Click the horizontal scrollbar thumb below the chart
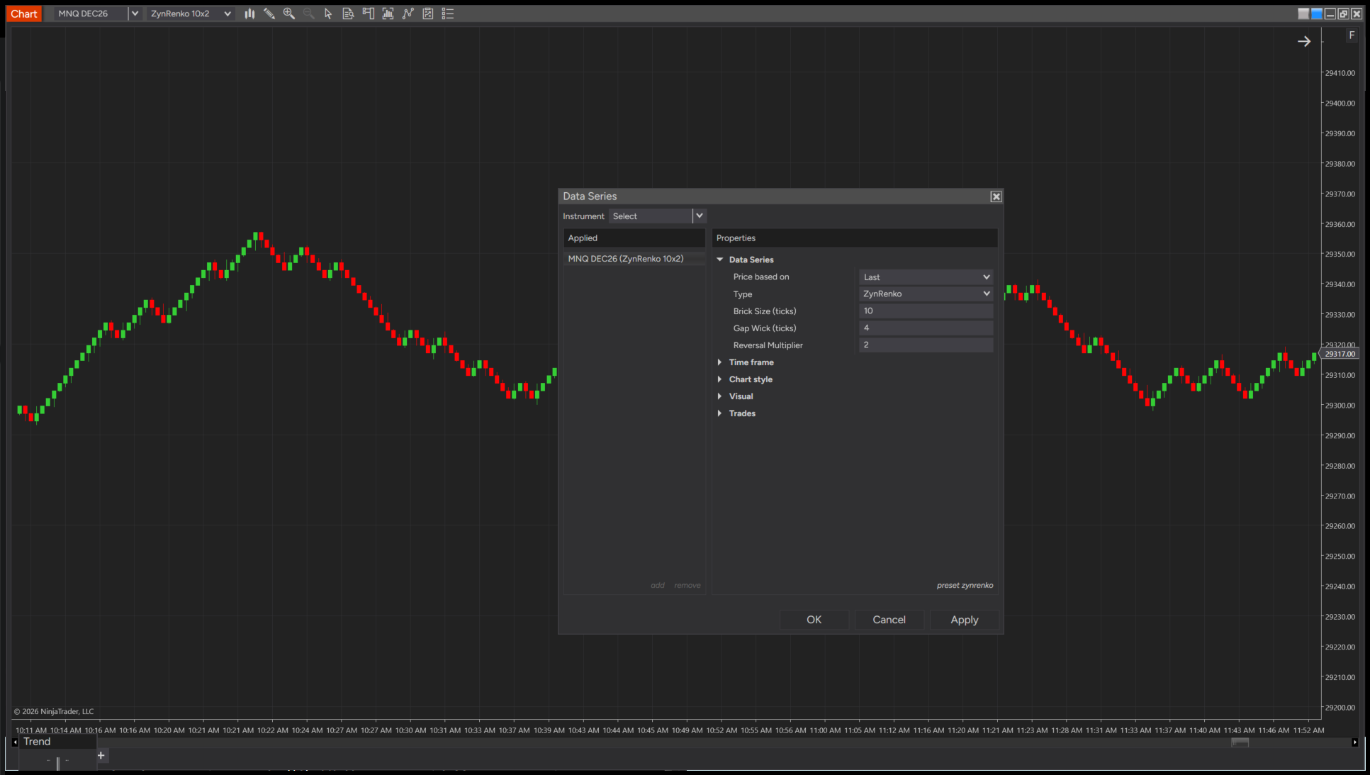Image resolution: width=1370 pixels, height=775 pixels. [x=1240, y=742]
